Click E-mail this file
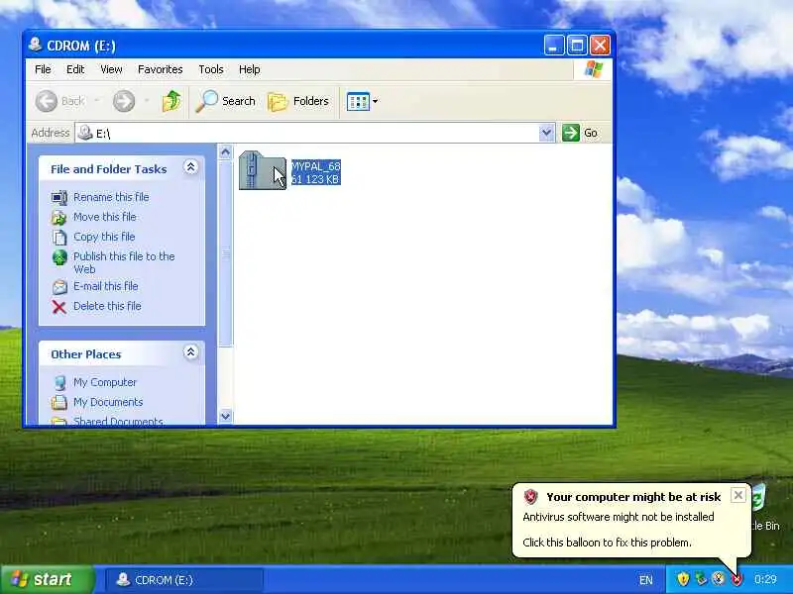This screenshot has width=793, height=594. [106, 286]
